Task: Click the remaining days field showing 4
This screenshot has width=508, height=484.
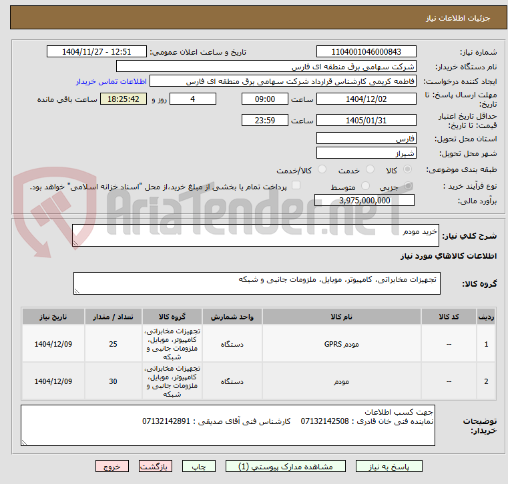Action: (x=193, y=99)
